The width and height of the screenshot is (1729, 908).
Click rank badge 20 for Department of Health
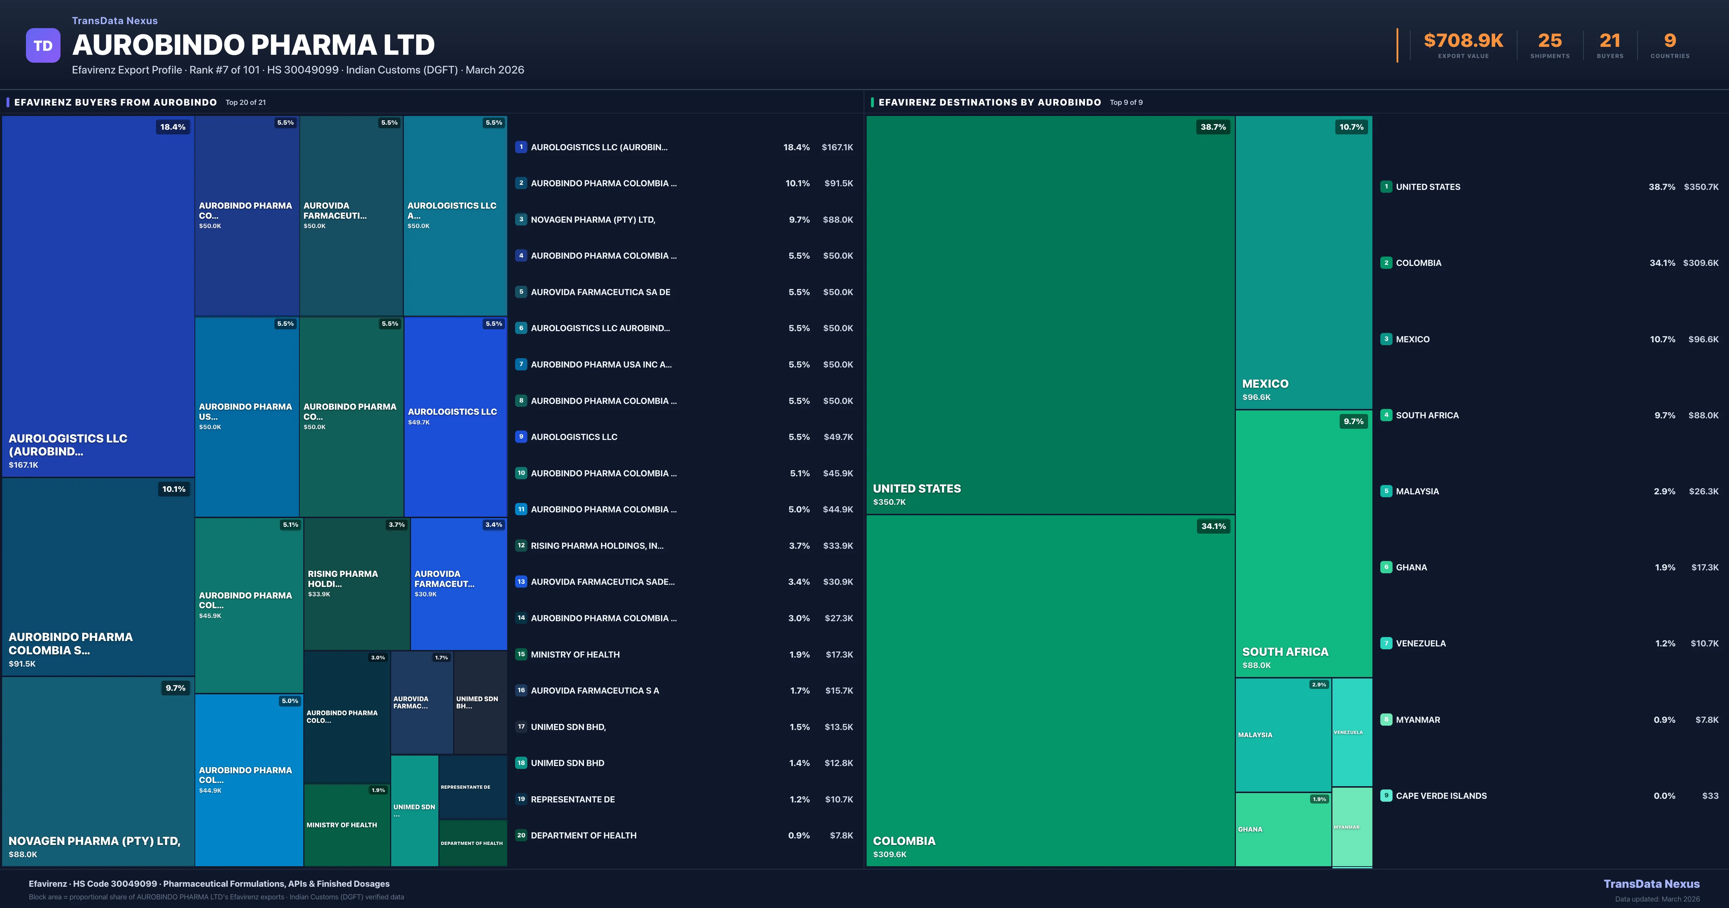[521, 836]
